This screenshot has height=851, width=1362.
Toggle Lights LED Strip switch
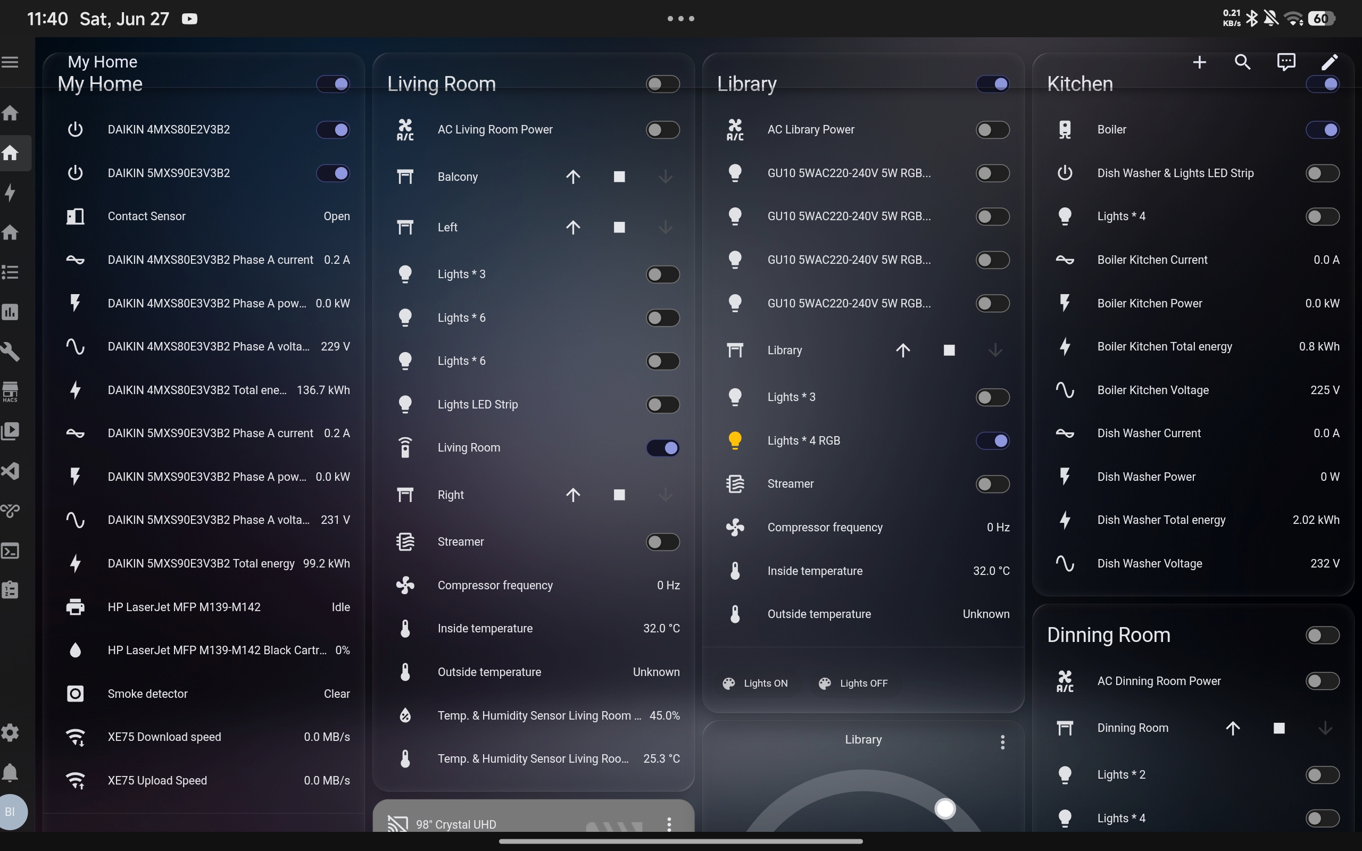(x=663, y=404)
